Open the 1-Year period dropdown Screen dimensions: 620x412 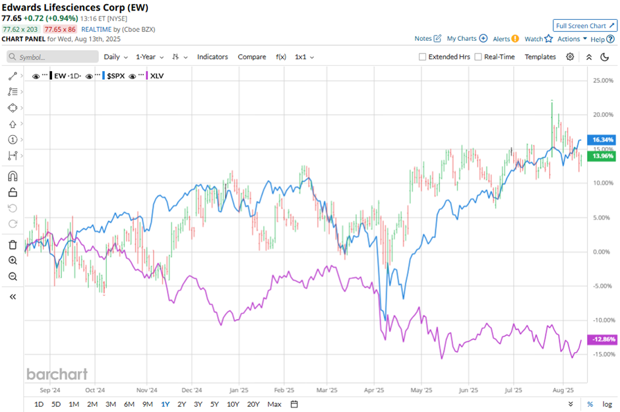(x=150, y=57)
